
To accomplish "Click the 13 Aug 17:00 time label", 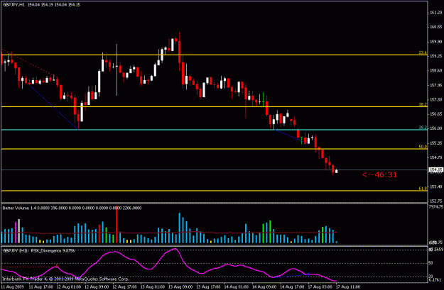I will (x=207, y=287).
